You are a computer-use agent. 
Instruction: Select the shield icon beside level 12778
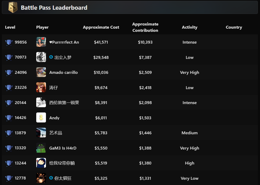[x=9, y=178]
